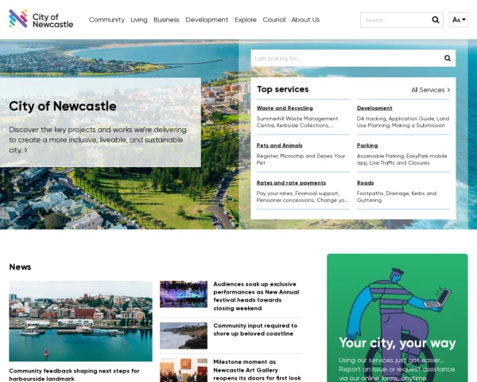Image resolution: width=477 pixels, height=382 pixels.
Task: Open the festival performance news thumbnail
Action: click(184, 294)
